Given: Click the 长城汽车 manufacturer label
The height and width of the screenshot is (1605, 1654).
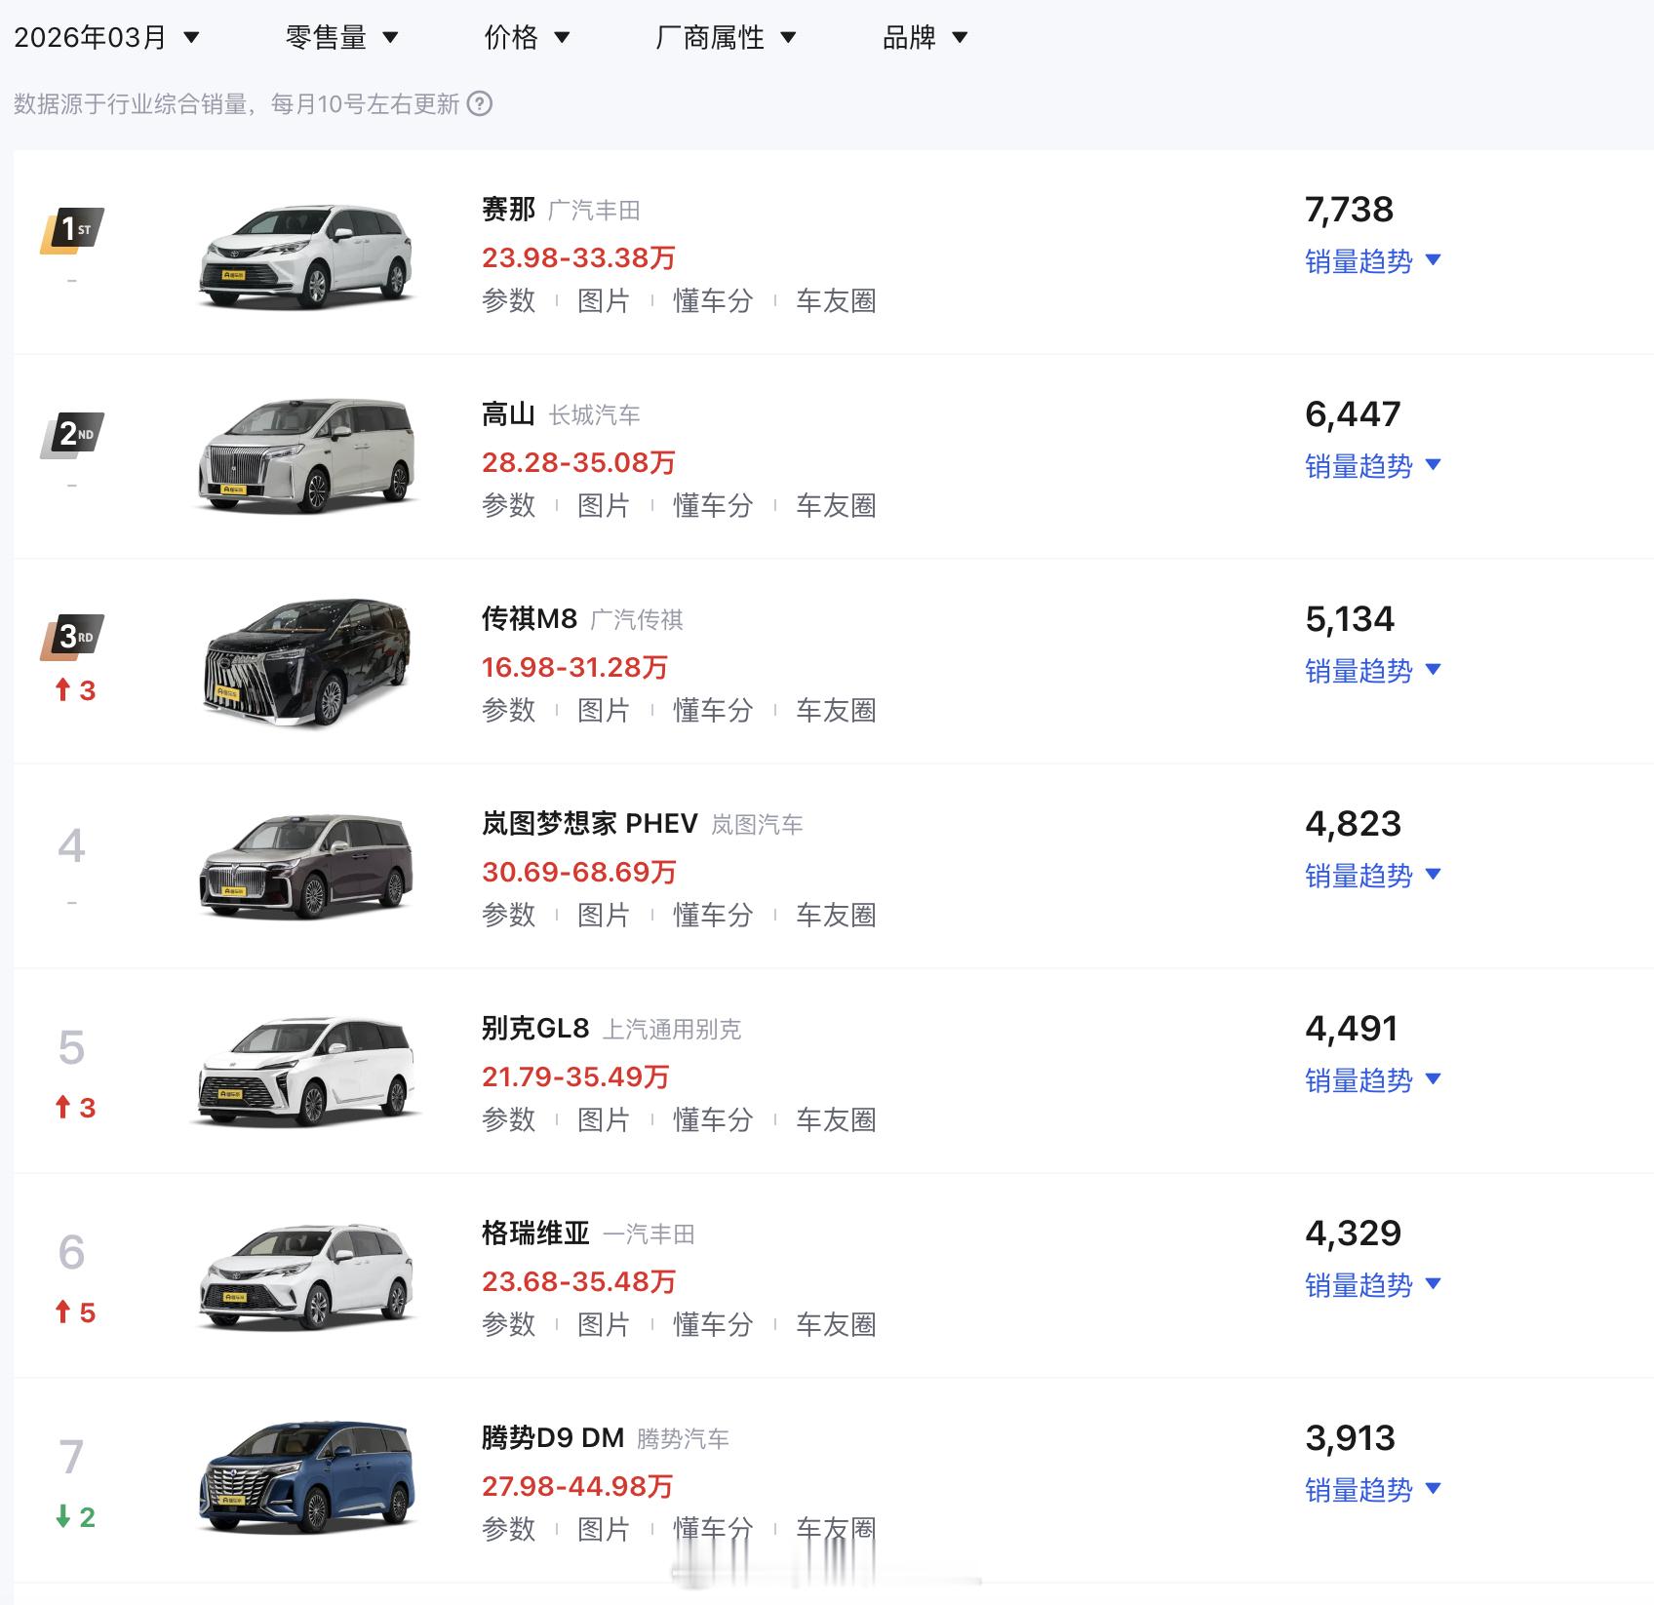Looking at the screenshot, I should point(594,415).
